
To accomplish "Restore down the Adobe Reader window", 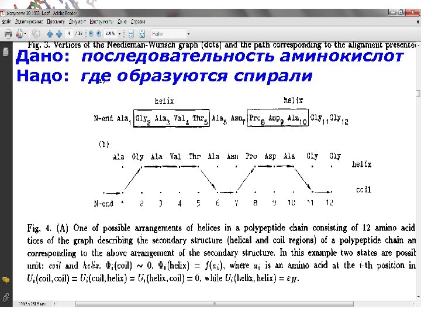I will [x=401, y=12].
